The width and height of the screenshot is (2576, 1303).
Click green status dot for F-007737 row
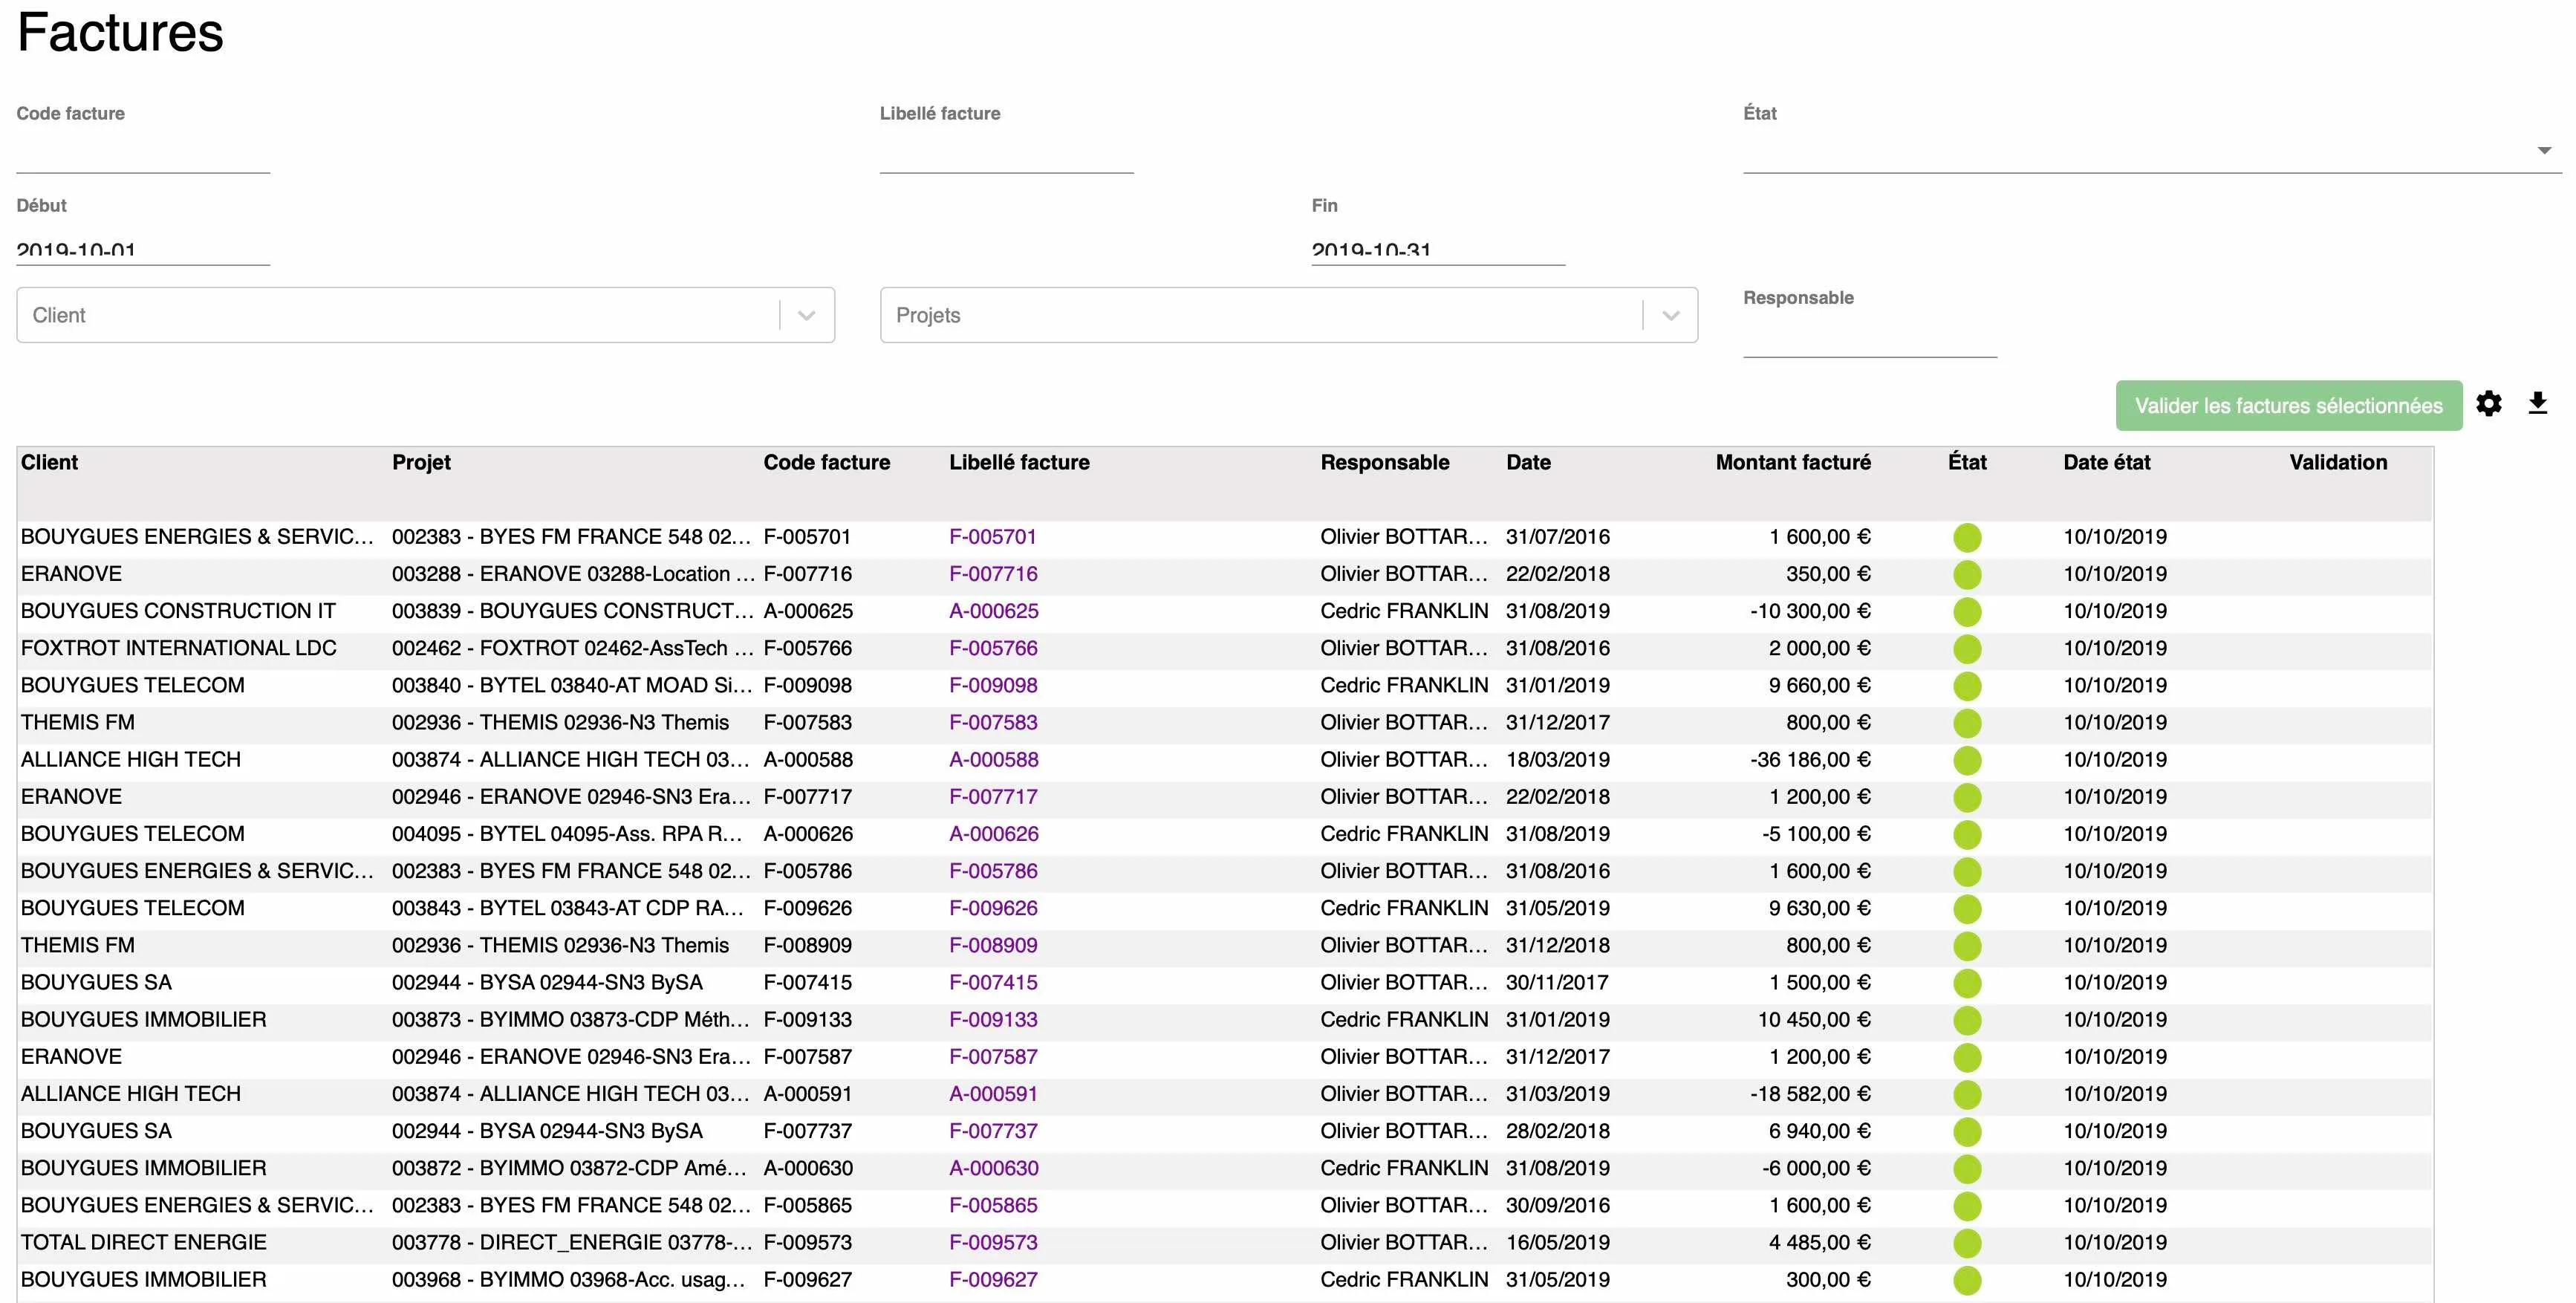1967,1132
